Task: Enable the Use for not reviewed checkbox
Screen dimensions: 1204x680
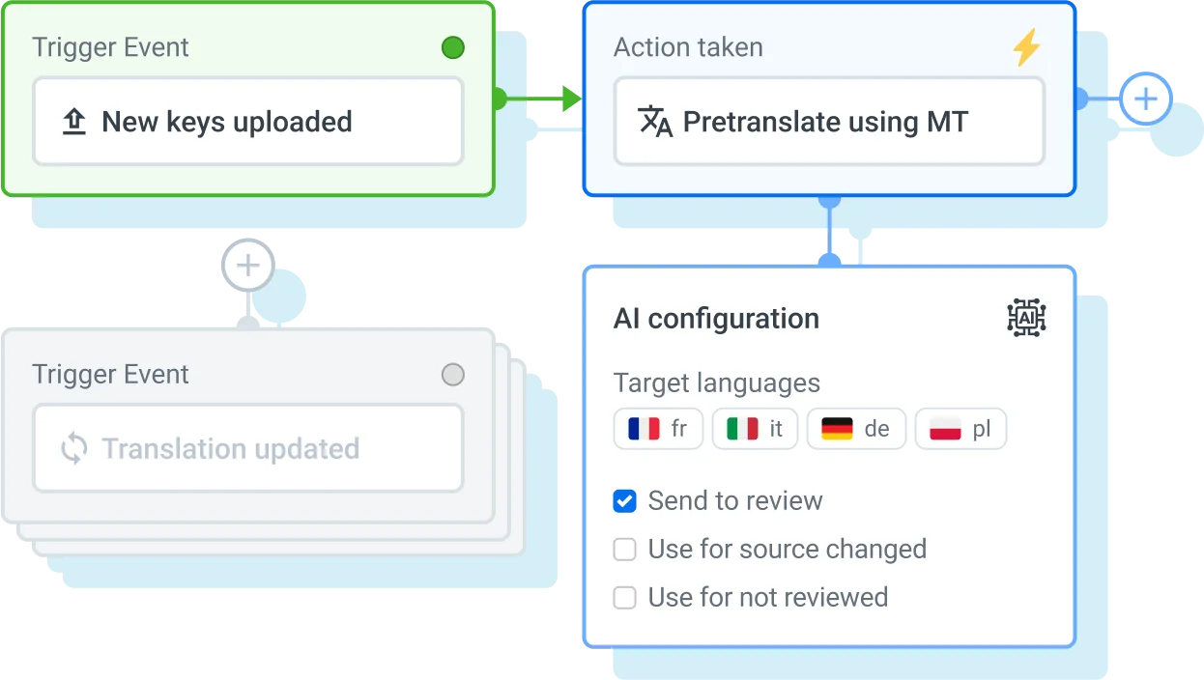Action: pos(625,598)
